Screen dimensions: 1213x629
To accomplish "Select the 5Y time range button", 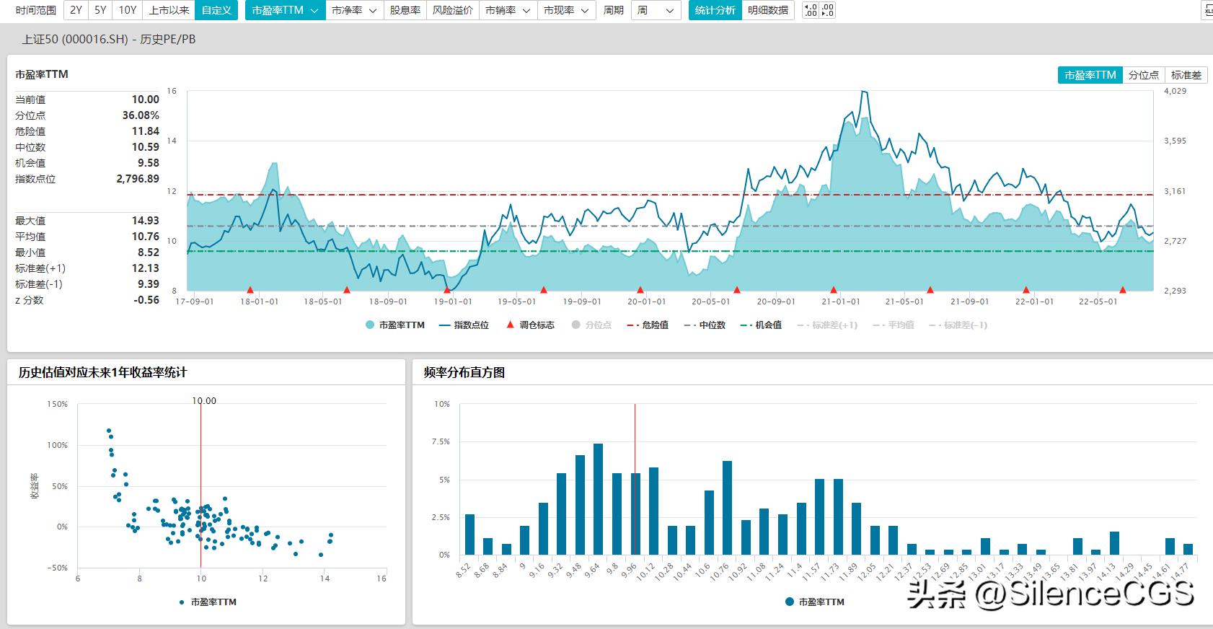I will (100, 10).
